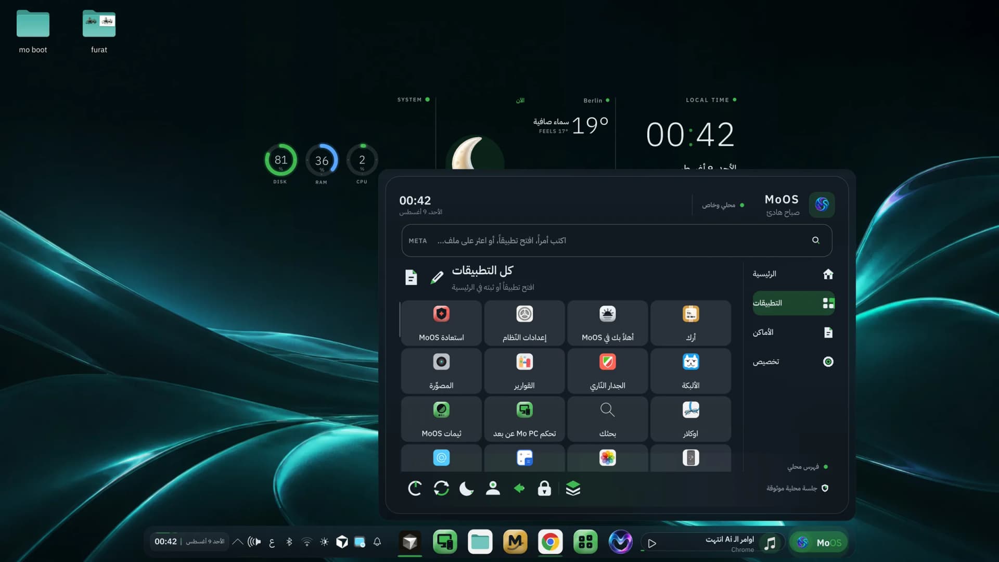Click the brightness sun icon in tray
The width and height of the screenshot is (999, 562).
[x=325, y=542]
